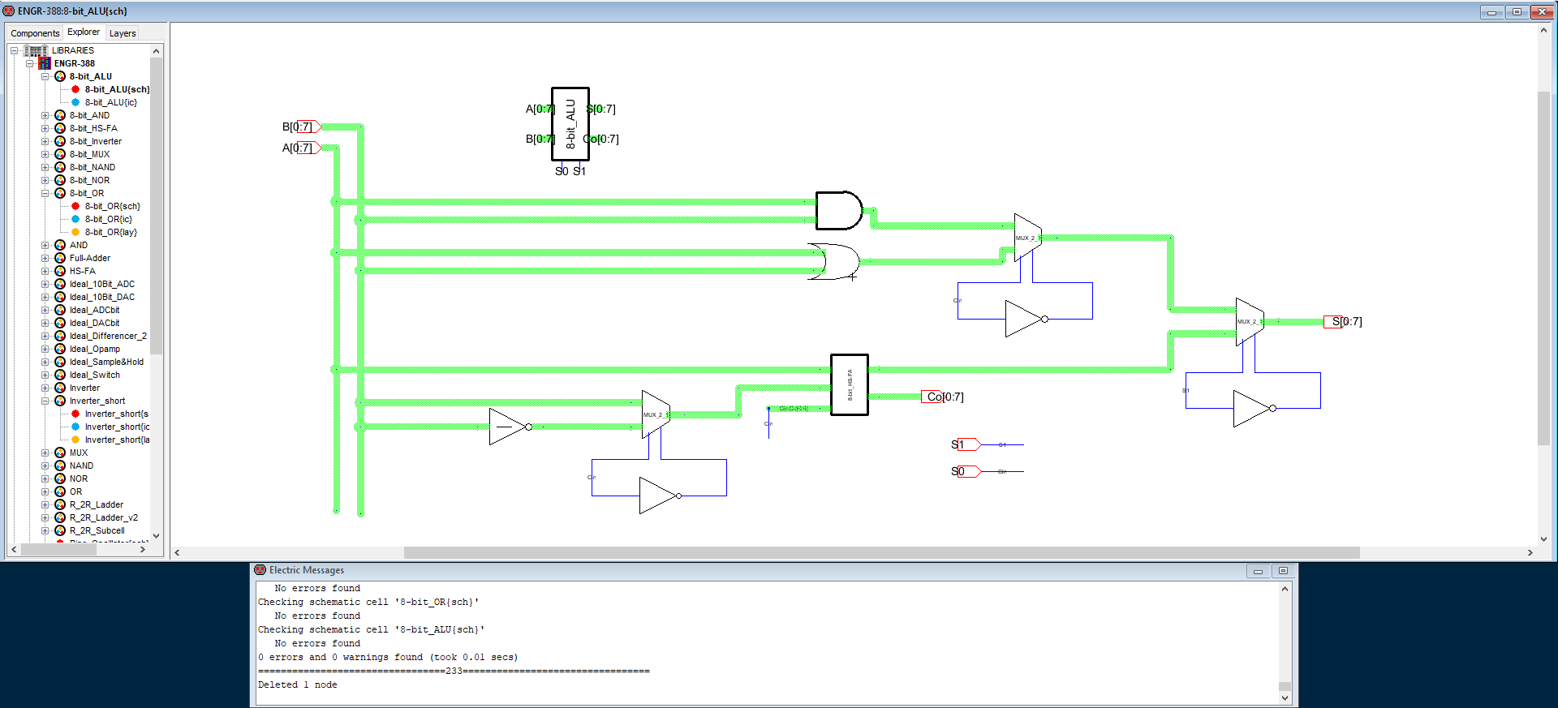This screenshot has height=708, width=1558.
Task: Select the S[0:7] output export
Action: [1343, 321]
